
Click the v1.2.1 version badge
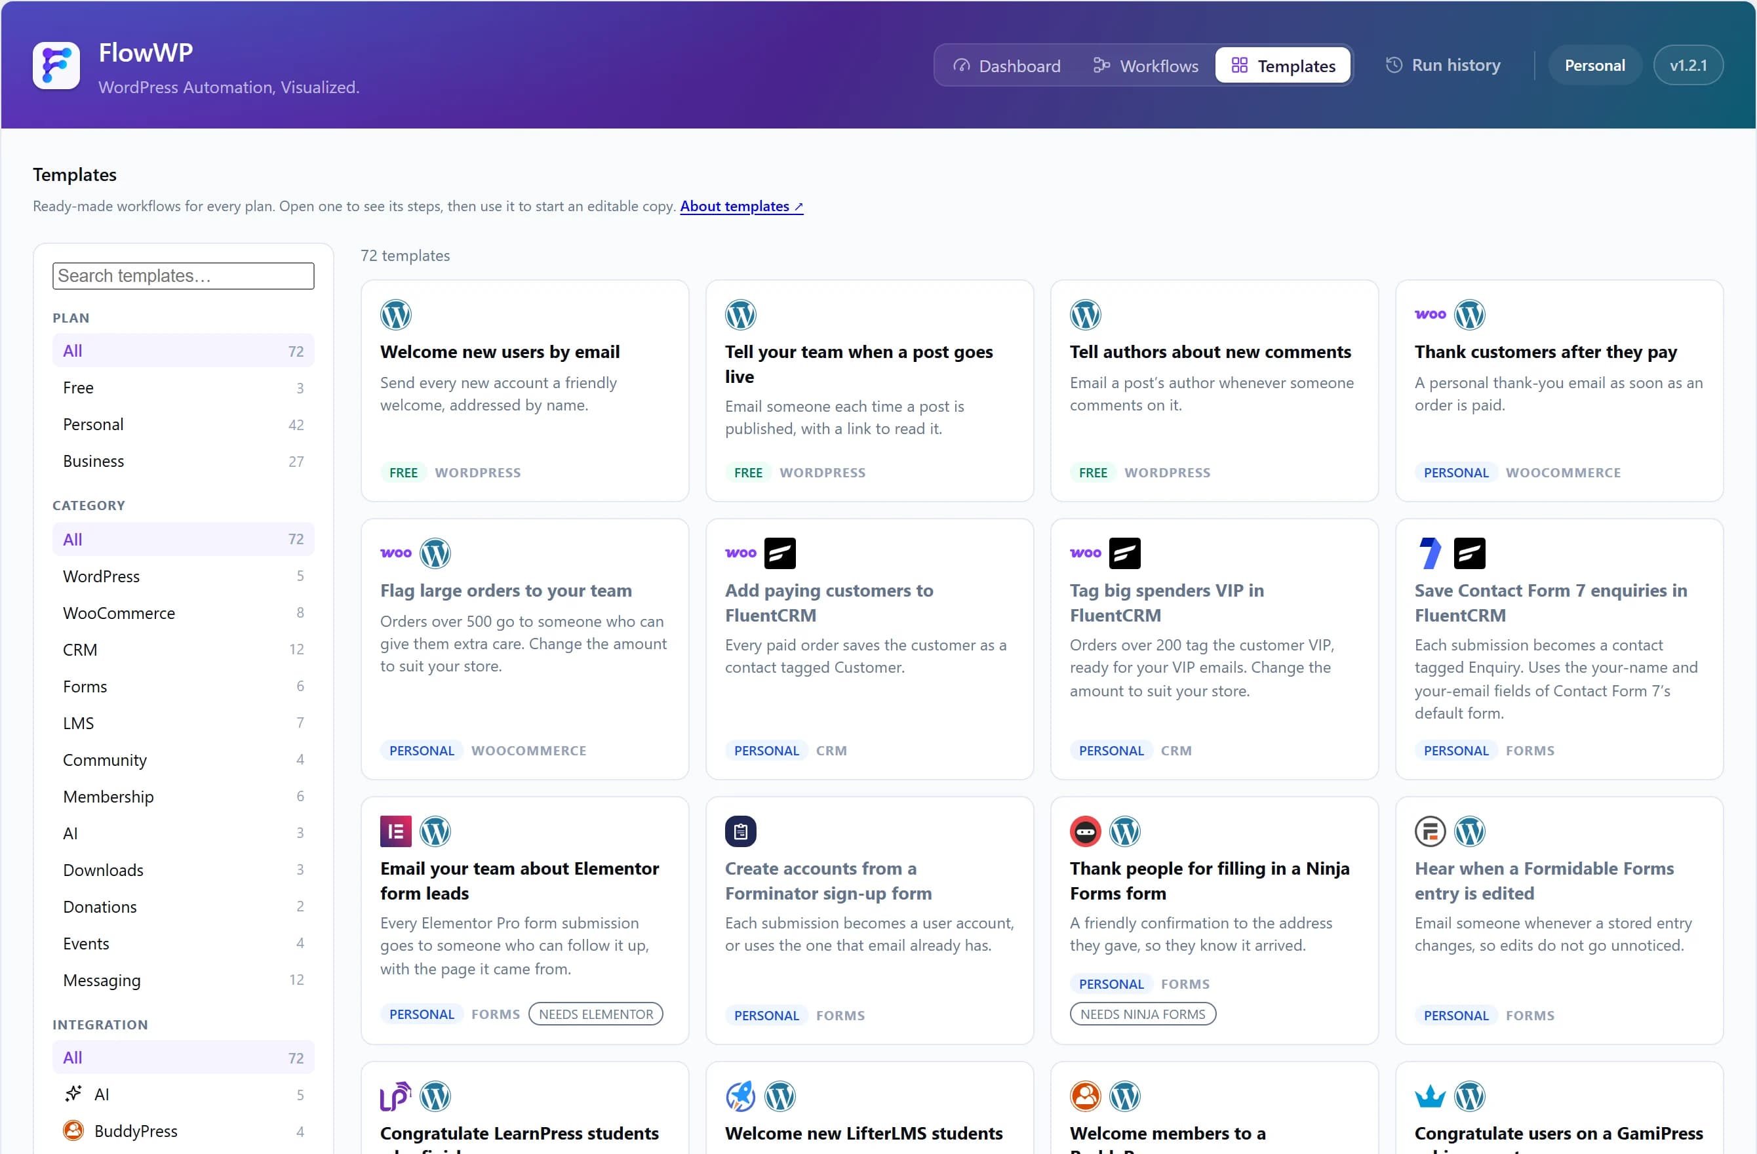click(x=1688, y=65)
